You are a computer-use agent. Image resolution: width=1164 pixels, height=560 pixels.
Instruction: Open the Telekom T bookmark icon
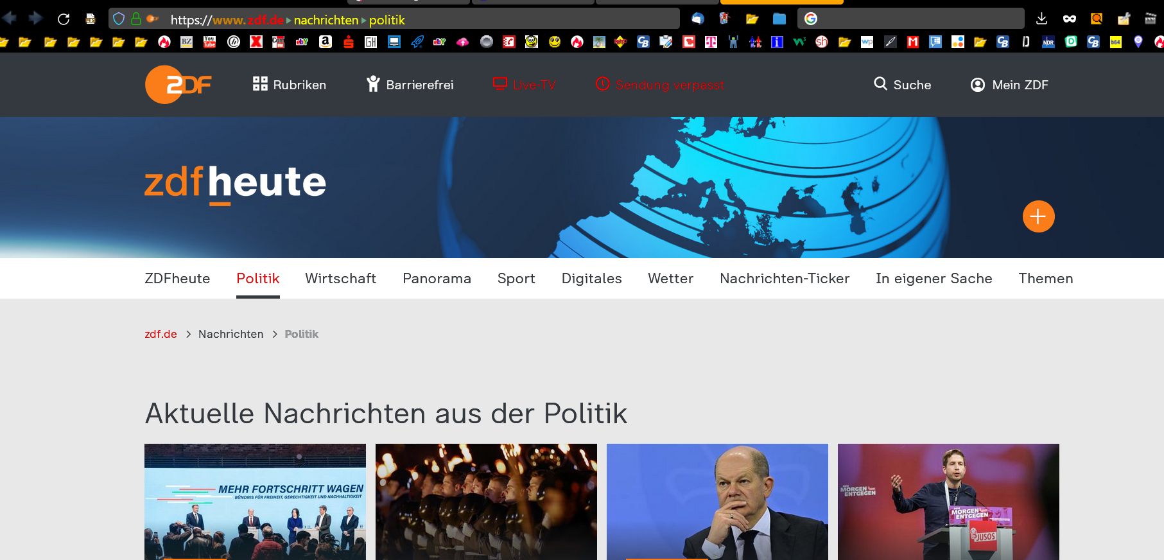711,42
